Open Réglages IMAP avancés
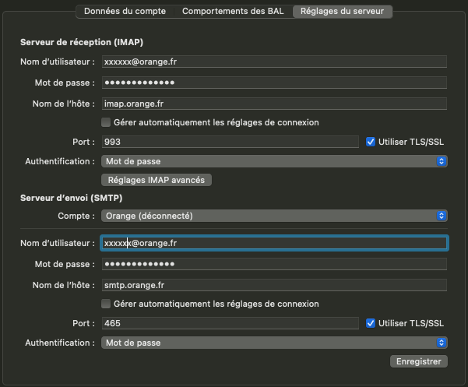 (157, 180)
